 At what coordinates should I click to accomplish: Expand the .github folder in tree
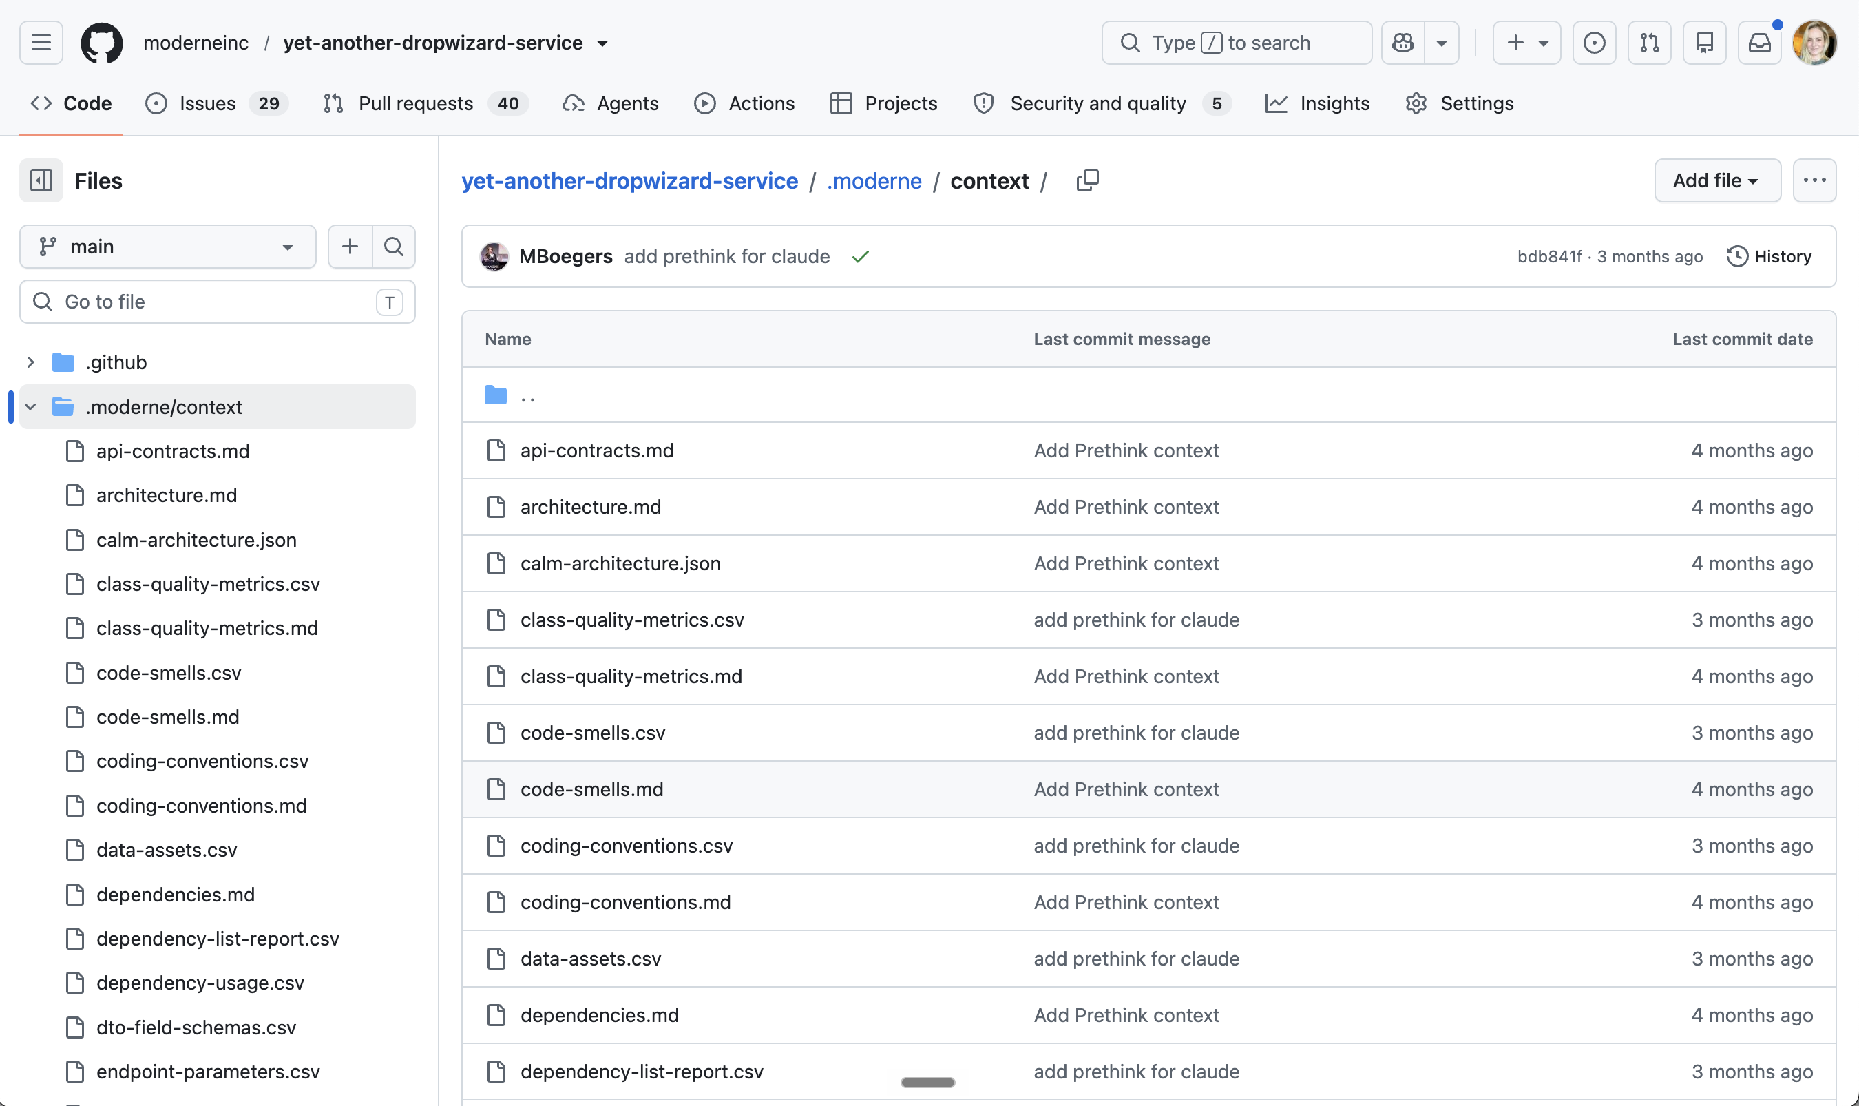pyautogui.click(x=30, y=362)
